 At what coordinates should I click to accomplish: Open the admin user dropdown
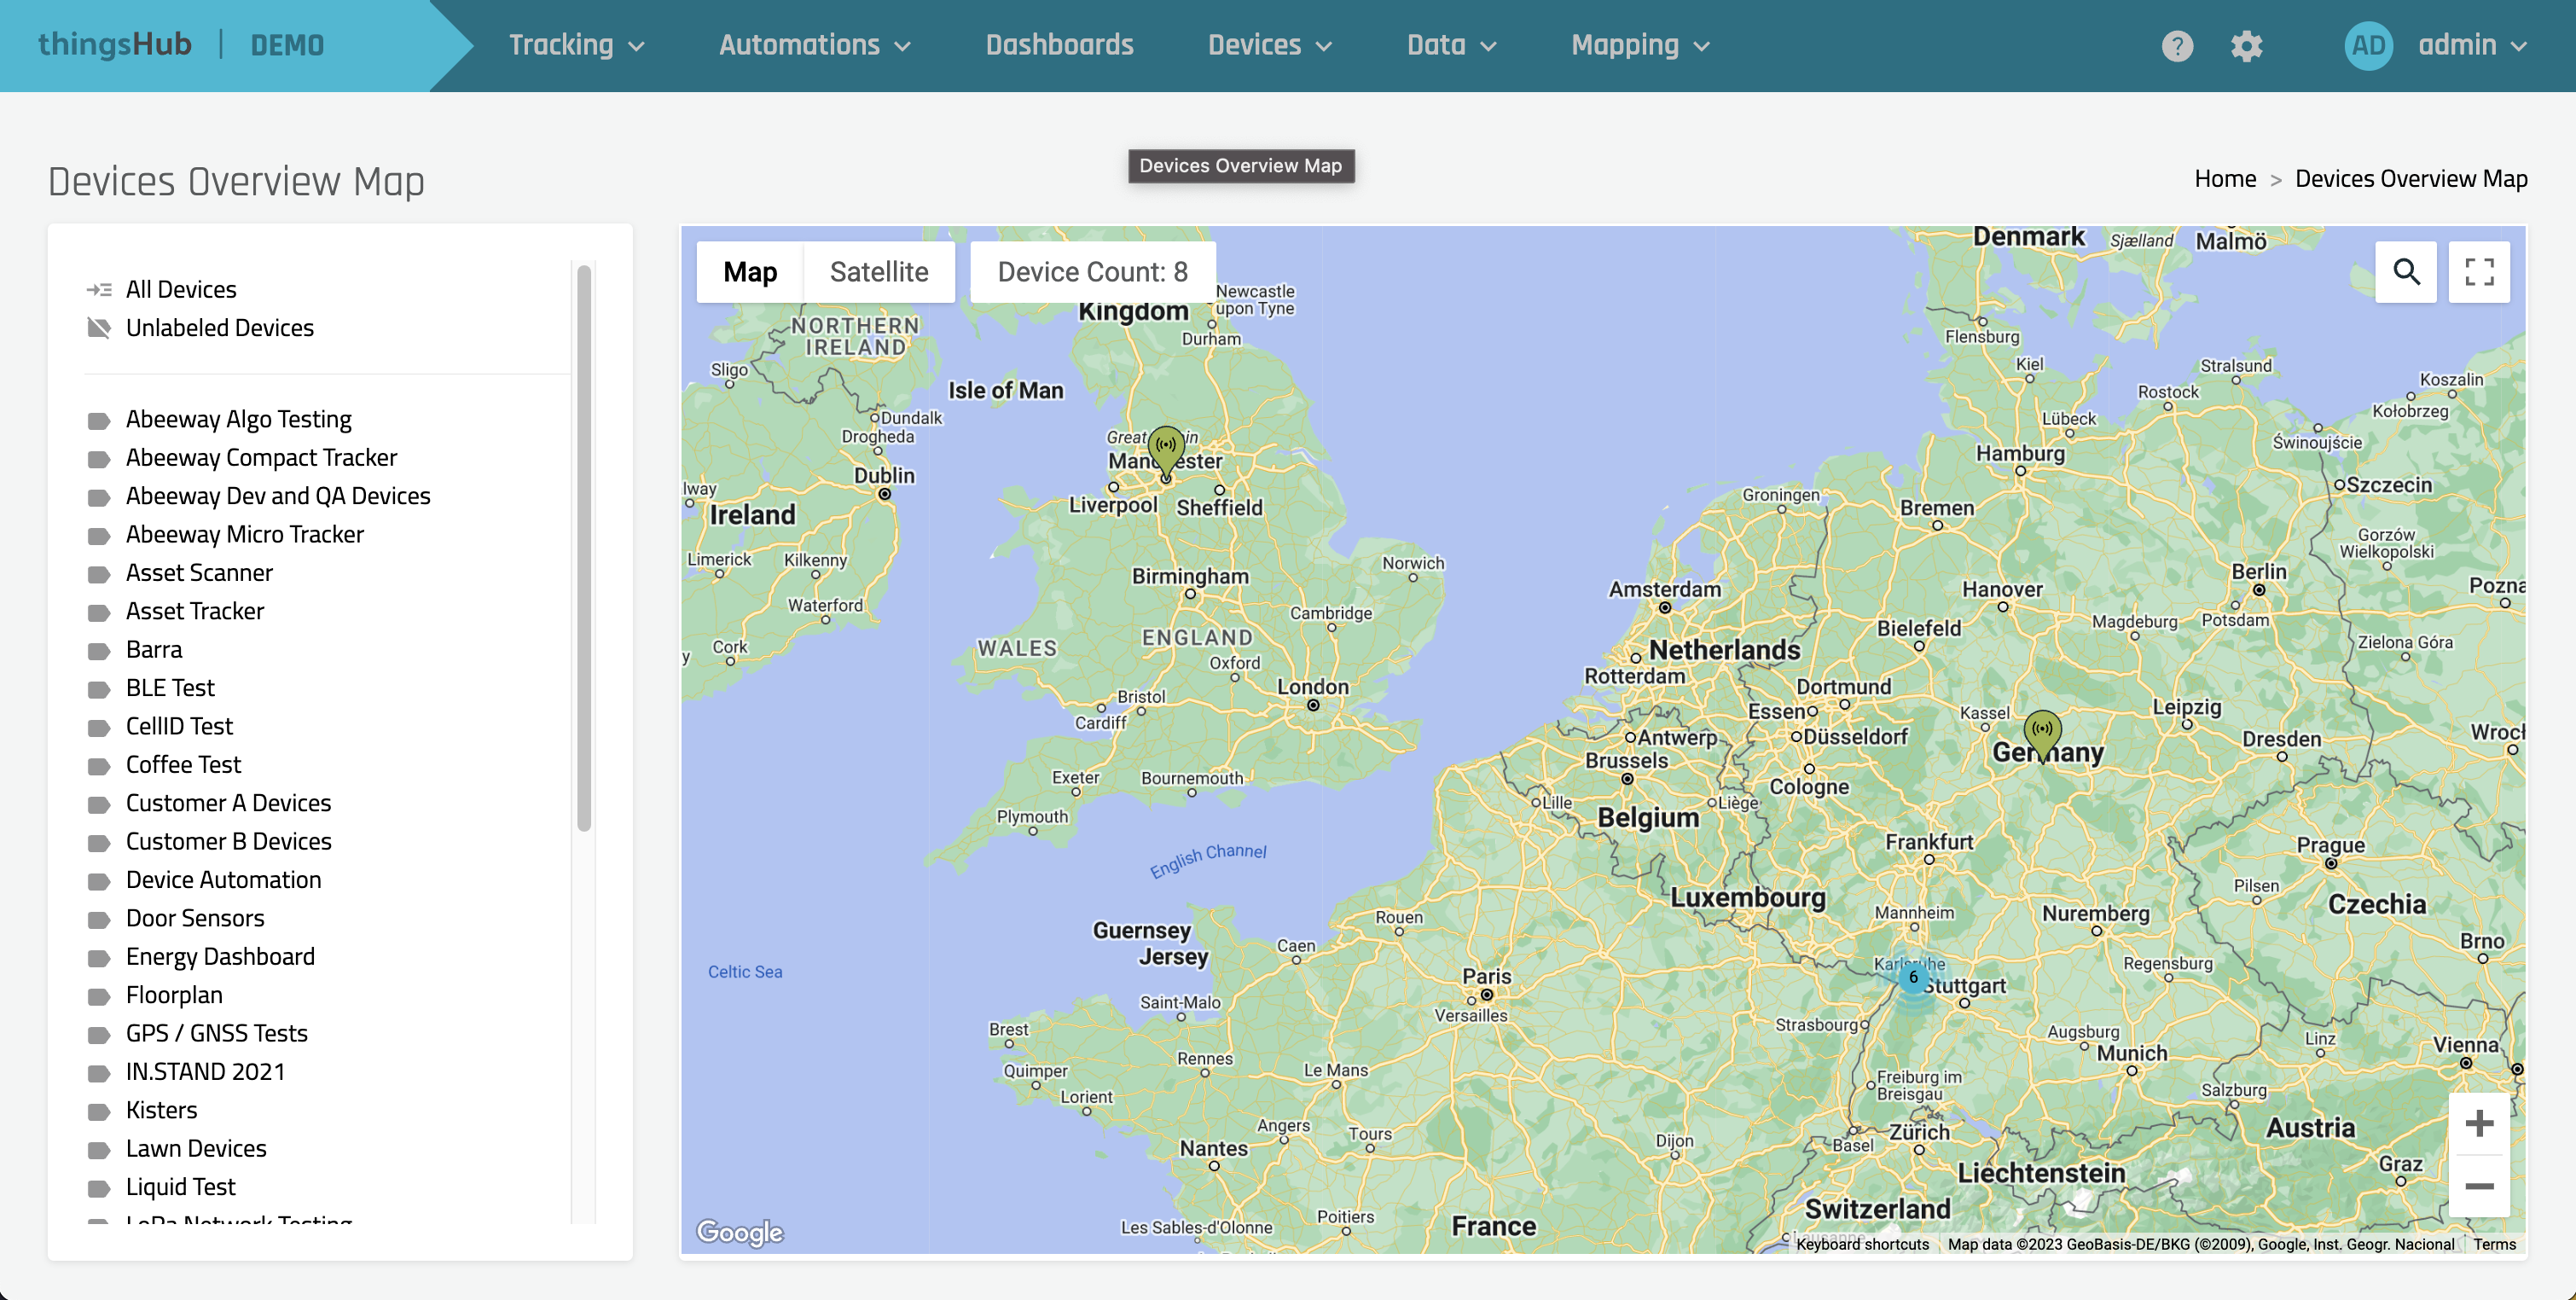(x=2472, y=46)
